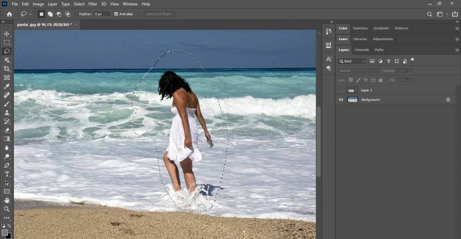This screenshot has width=461, height=239.
Task: Hide the Background layer eye icon
Action: [x=341, y=99]
